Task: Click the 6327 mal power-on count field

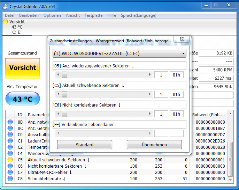Action: coord(216,78)
